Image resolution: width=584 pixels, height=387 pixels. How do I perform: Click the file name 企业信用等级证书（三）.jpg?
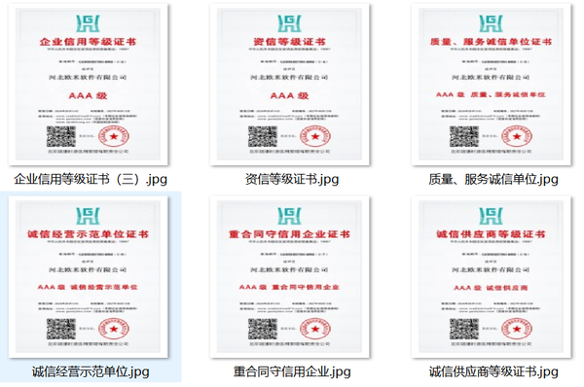[91, 179]
